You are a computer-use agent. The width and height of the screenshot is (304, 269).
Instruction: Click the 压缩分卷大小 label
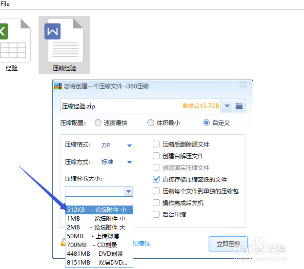pos(83,178)
